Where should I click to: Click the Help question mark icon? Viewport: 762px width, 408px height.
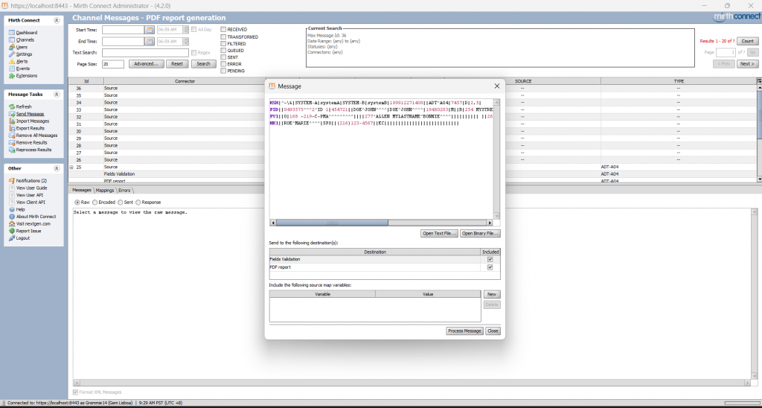(x=12, y=209)
